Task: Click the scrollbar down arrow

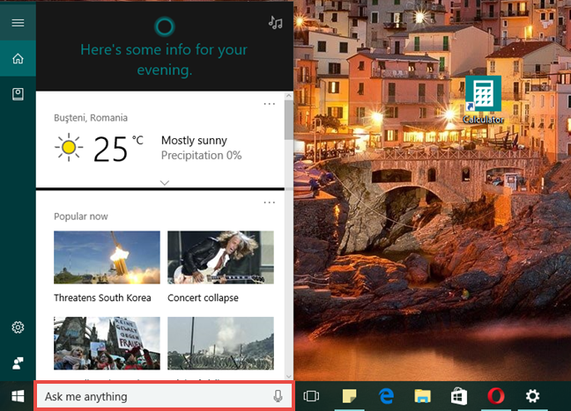Action: [x=289, y=377]
